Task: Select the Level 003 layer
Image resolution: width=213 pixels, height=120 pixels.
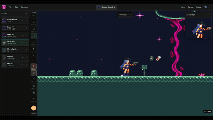Action: [x=15, y=43]
